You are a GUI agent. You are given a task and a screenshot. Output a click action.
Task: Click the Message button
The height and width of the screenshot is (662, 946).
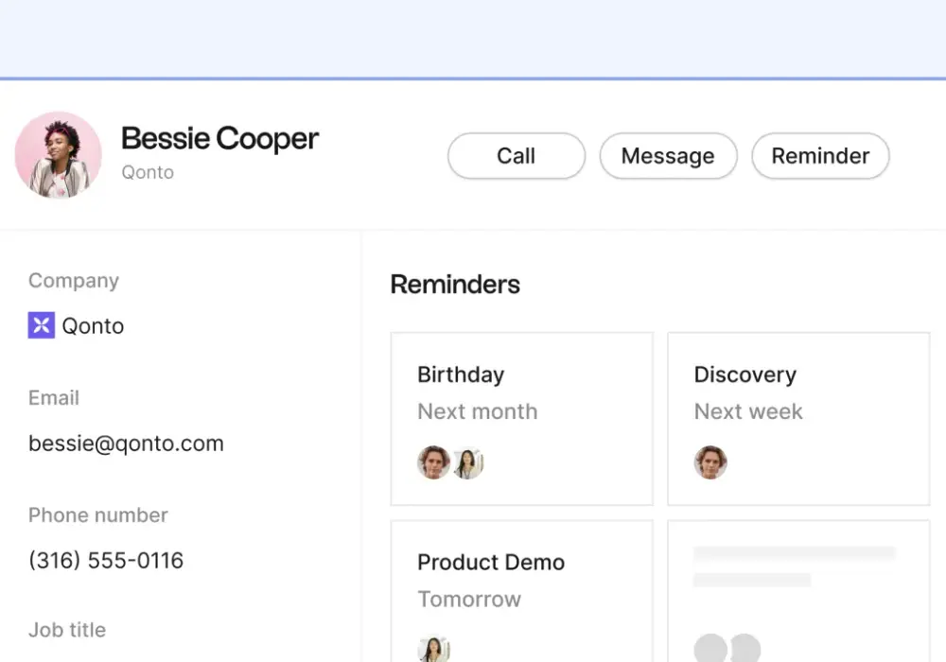[x=669, y=156]
